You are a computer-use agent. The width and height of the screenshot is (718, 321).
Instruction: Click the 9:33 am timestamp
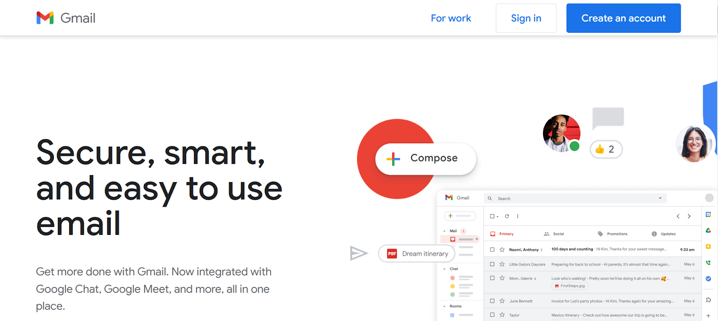[687, 250]
